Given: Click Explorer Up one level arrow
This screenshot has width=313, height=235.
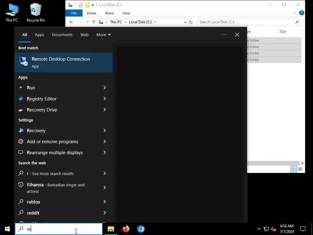Looking at the screenshot, I should coord(94,22).
